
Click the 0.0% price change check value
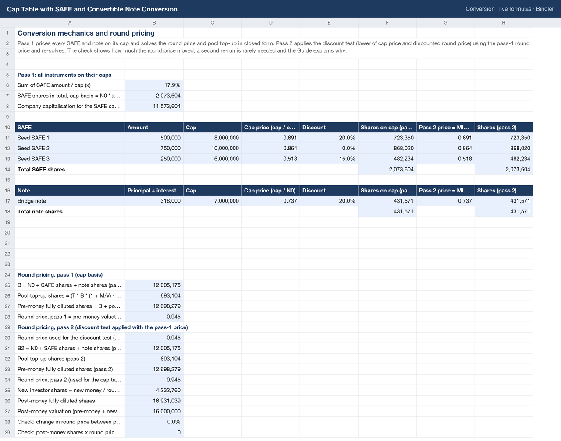154,422
